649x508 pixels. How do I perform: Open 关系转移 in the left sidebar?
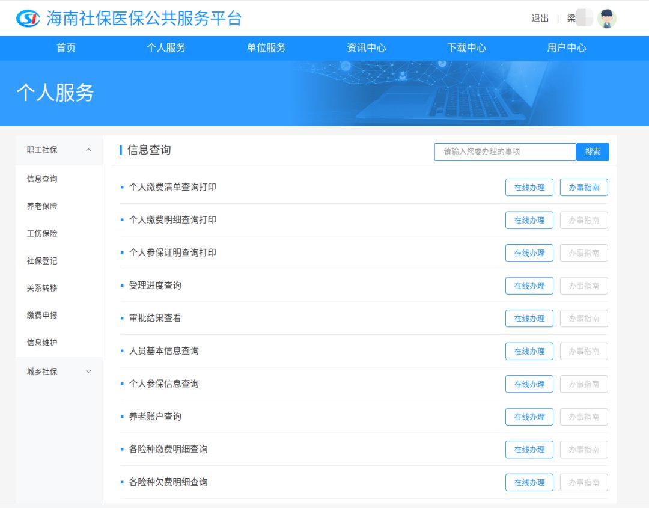[42, 288]
